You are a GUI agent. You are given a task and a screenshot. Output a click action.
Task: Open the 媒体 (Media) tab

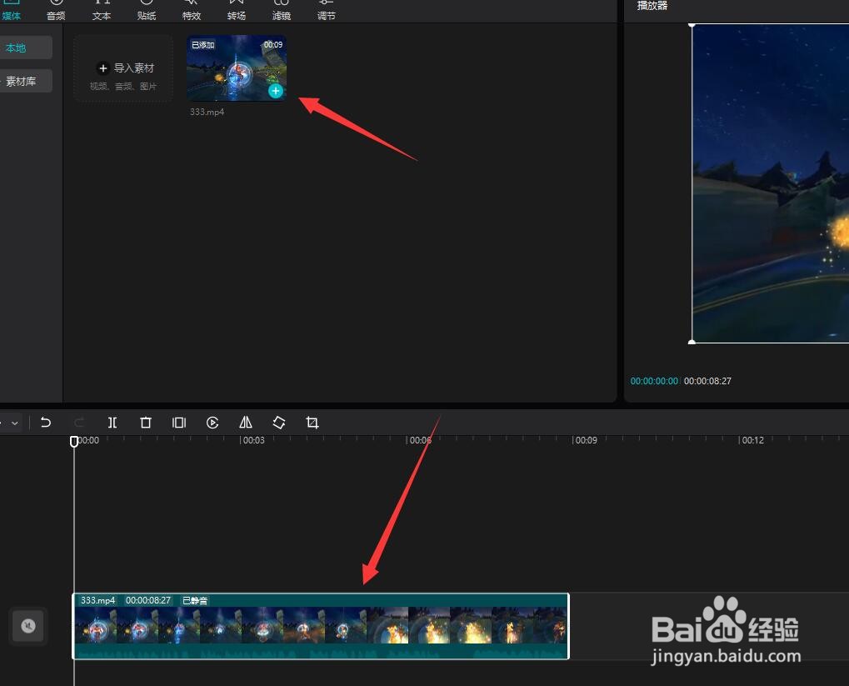tap(12, 11)
